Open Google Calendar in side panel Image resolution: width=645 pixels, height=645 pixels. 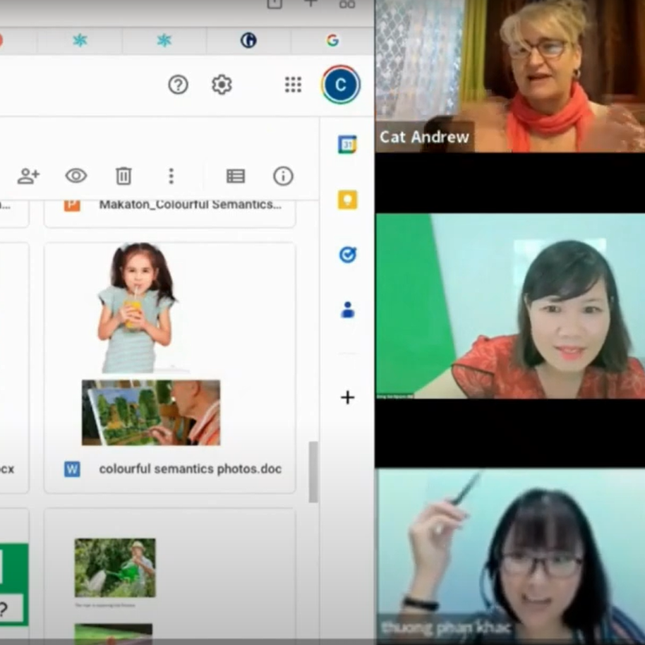tap(347, 145)
